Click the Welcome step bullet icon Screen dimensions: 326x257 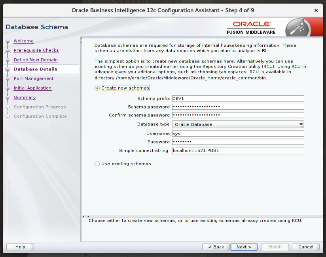click(x=8, y=41)
